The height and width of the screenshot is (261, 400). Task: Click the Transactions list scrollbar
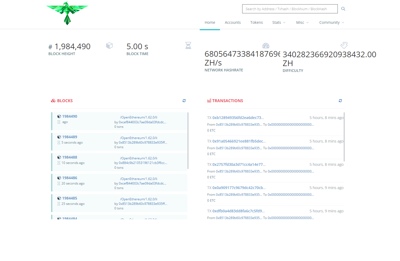(x=344, y=137)
